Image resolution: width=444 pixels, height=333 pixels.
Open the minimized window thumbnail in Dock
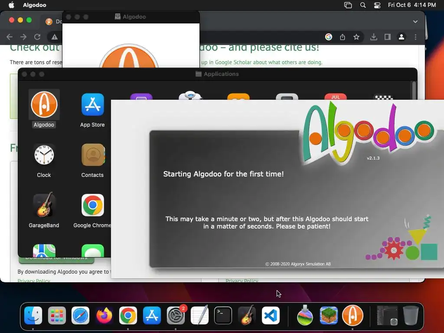387,316
